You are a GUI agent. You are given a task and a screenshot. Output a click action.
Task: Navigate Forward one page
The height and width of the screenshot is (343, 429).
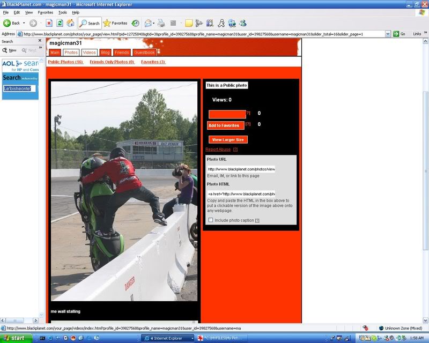coord(32,24)
